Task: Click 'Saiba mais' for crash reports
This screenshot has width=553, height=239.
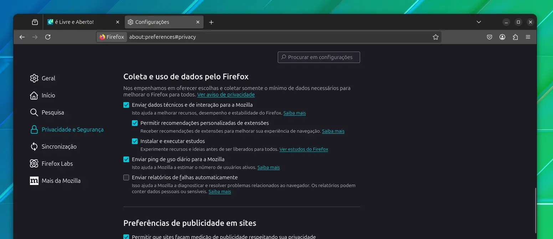Action: [220, 191]
